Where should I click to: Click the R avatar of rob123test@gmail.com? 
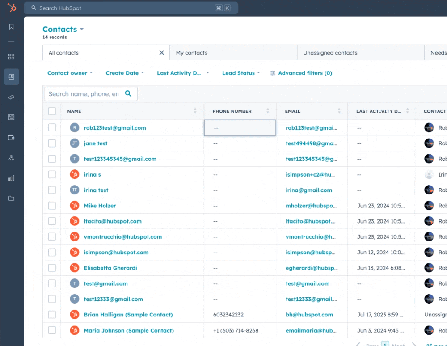75,128
